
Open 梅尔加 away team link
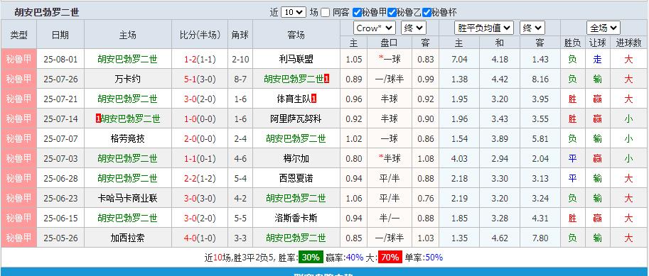[296, 159]
